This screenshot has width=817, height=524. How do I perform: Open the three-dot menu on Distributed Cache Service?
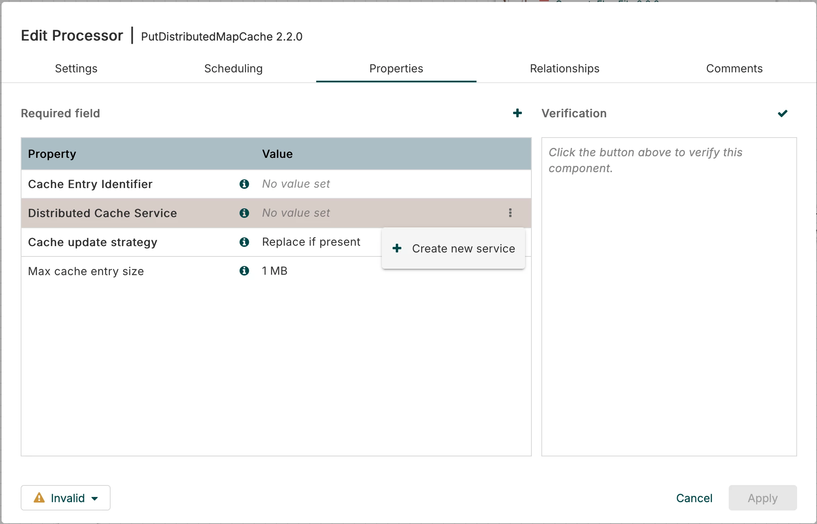pos(510,213)
